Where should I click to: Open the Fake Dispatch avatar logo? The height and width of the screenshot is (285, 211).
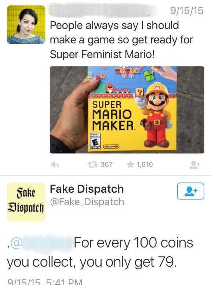[26, 202]
